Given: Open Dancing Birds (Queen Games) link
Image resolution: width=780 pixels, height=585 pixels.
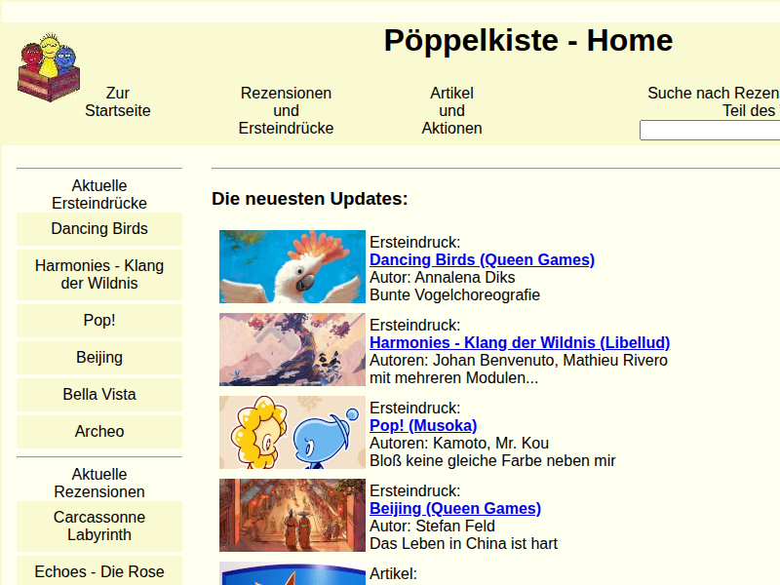Looking at the screenshot, I should (x=482, y=259).
